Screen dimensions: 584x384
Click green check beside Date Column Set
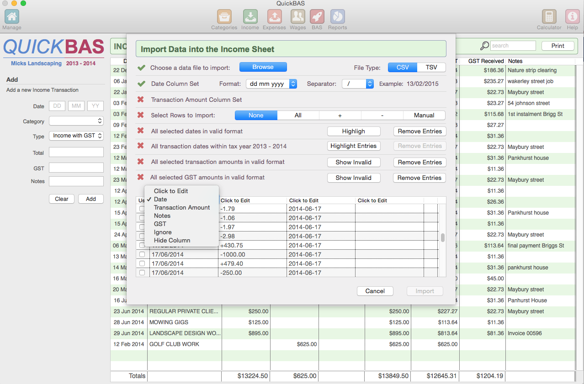click(142, 84)
